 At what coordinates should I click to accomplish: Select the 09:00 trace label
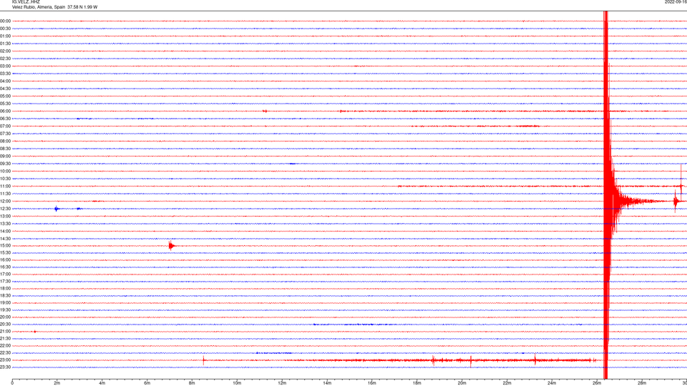pos(5,157)
